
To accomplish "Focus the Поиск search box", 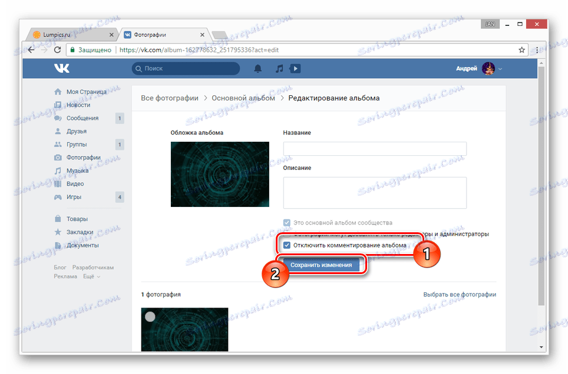I will 186,68.
